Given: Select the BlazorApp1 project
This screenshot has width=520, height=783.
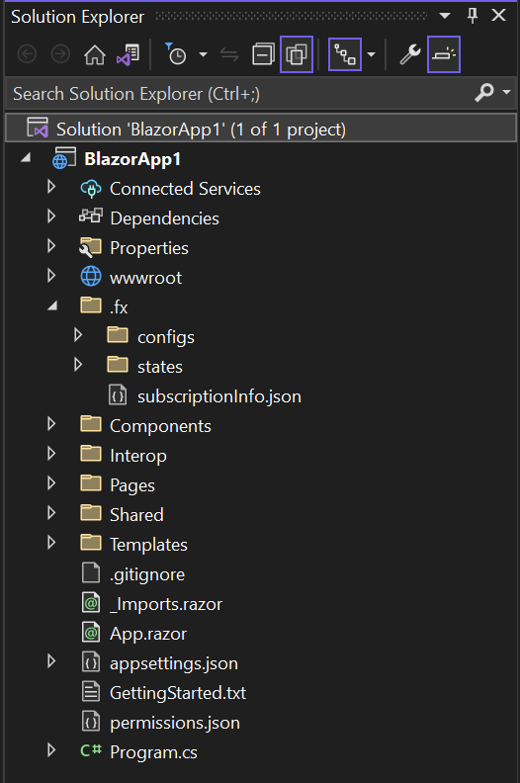Looking at the screenshot, I should pyautogui.click(x=132, y=159).
